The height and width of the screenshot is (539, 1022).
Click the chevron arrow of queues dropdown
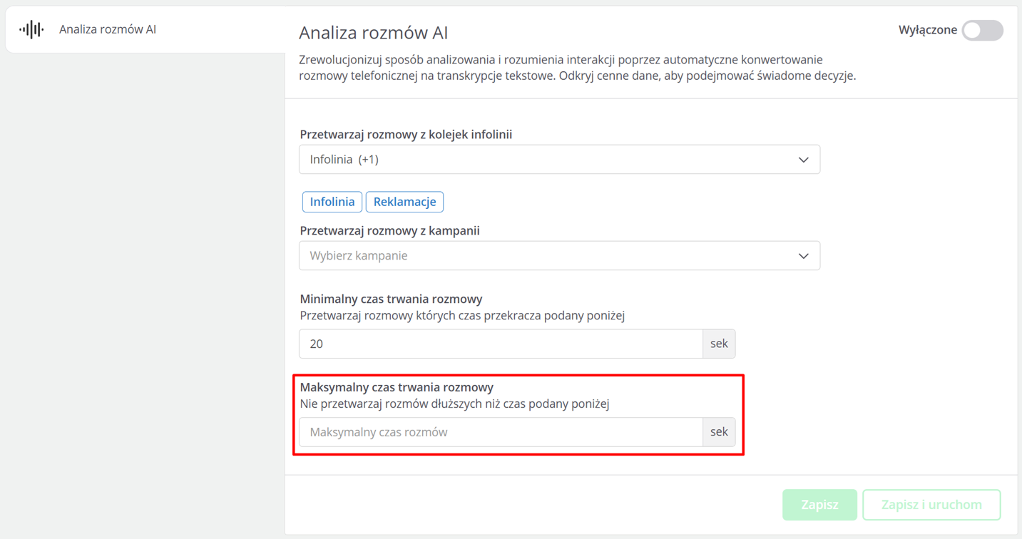803,160
